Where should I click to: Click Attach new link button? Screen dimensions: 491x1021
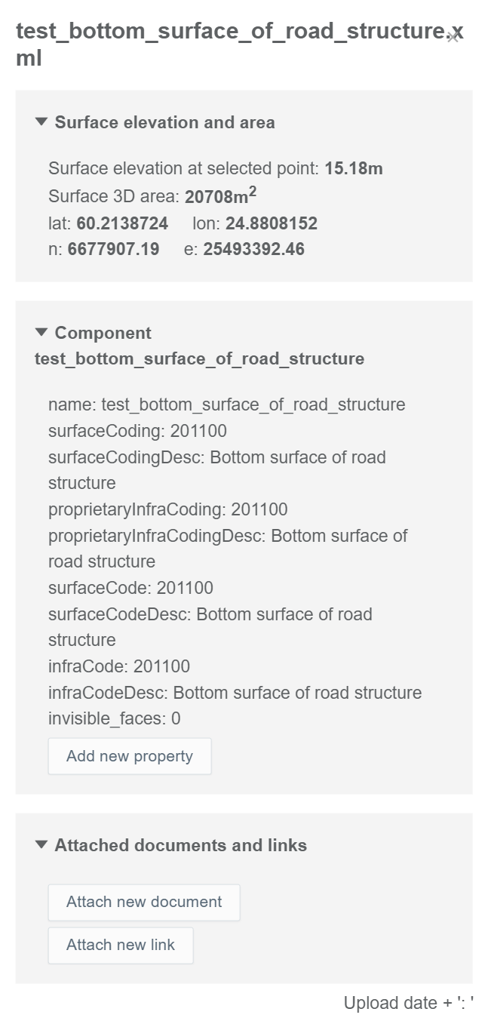click(121, 945)
